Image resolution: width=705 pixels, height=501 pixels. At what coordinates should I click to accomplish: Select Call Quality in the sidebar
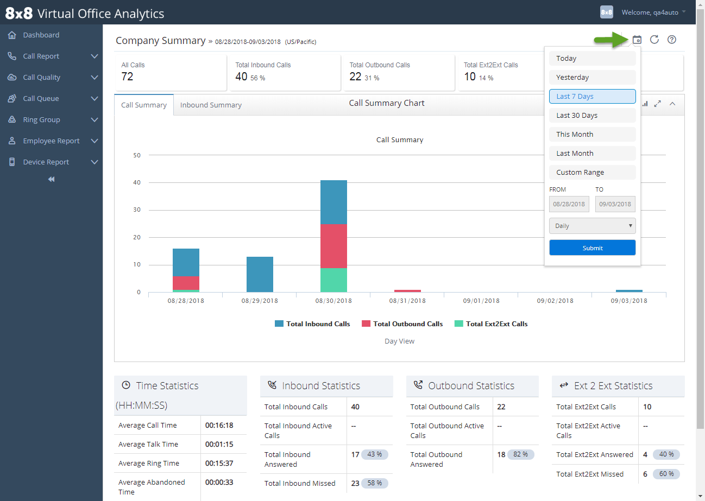(40, 77)
